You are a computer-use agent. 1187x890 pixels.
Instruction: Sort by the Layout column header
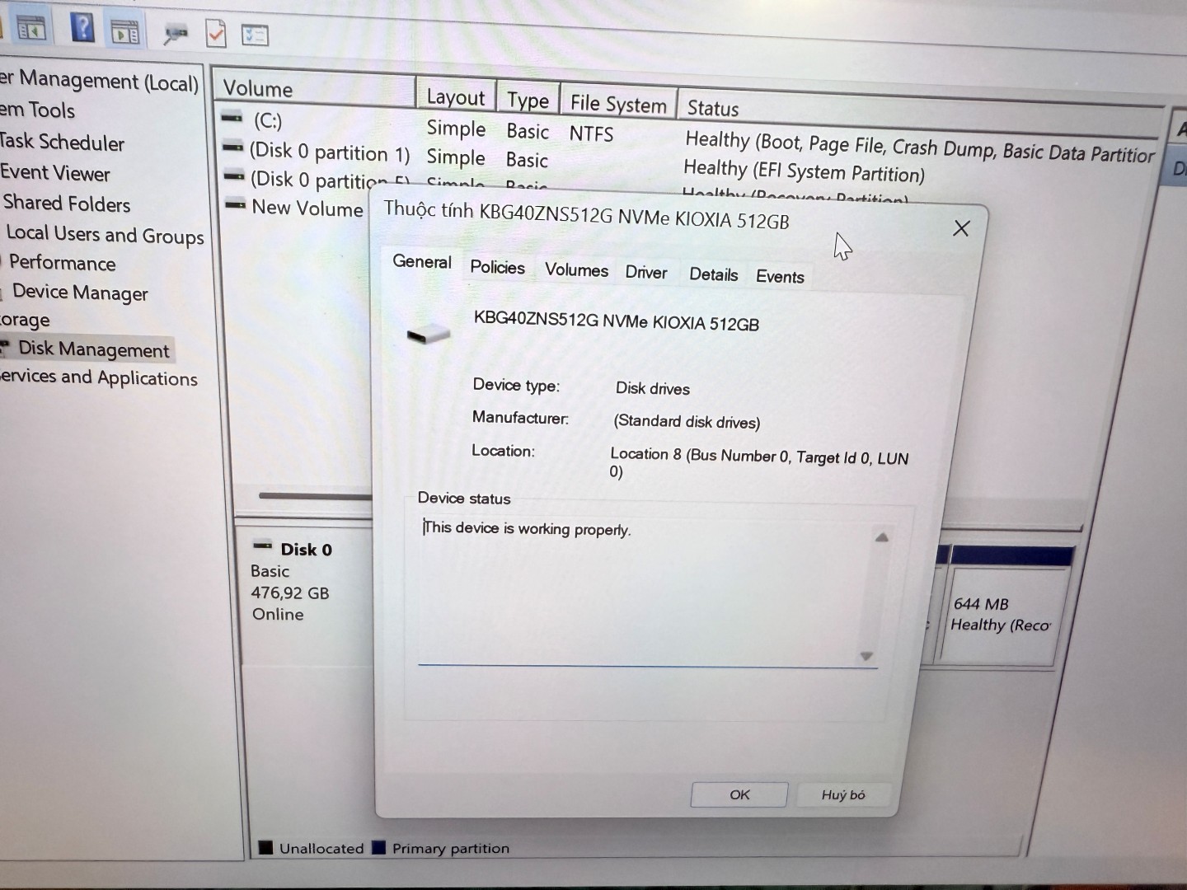click(x=456, y=97)
